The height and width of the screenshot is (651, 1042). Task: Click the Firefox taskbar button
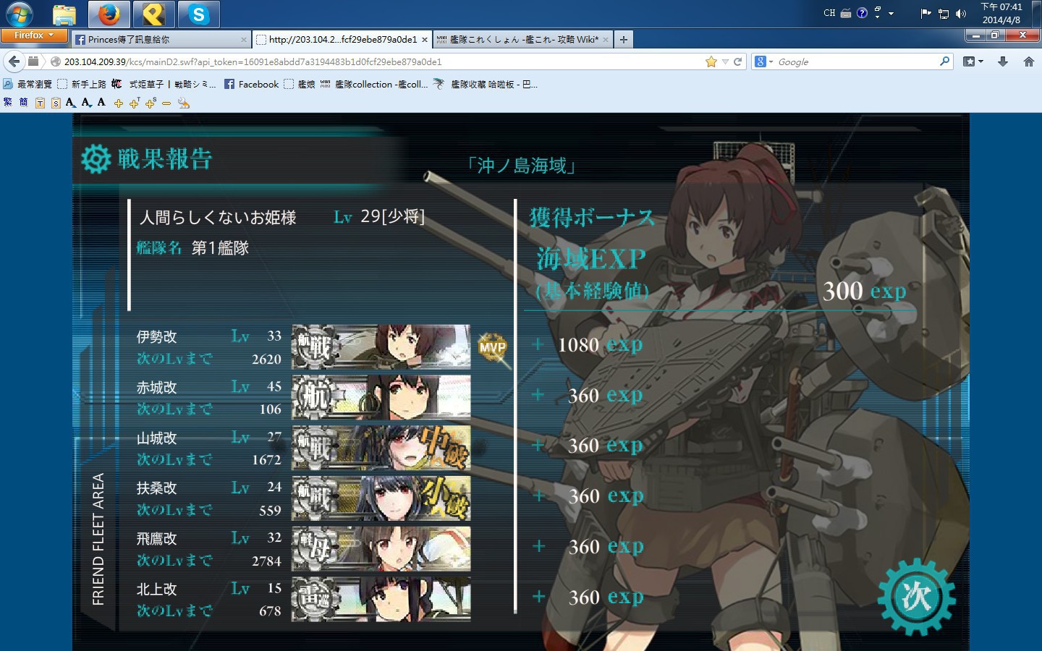(109, 14)
